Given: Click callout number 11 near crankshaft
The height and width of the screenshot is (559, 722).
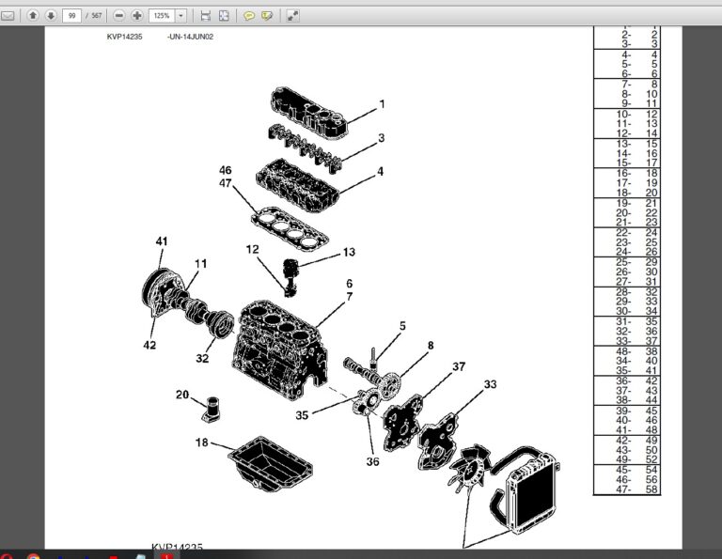Looking at the screenshot, I should (x=201, y=264).
